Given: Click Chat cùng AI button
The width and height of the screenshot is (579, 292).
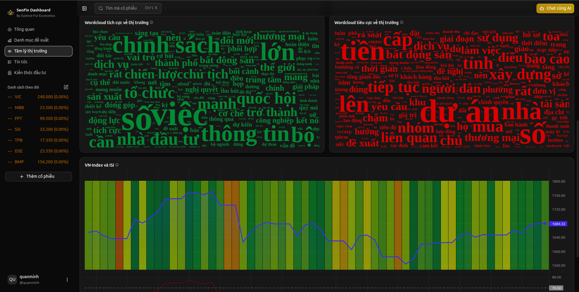Looking at the screenshot, I should (x=555, y=8).
